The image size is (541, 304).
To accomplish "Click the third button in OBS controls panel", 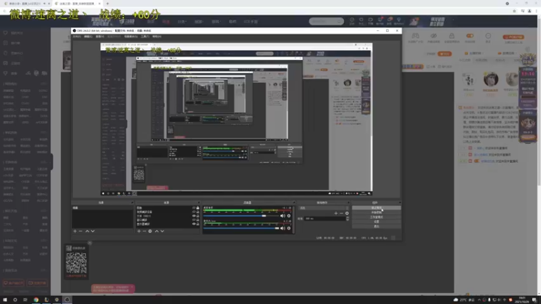I will [377, 217].
